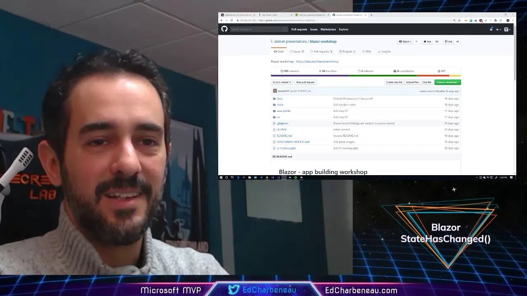Focus the GitHub search or jump to field

click(259, 29)
